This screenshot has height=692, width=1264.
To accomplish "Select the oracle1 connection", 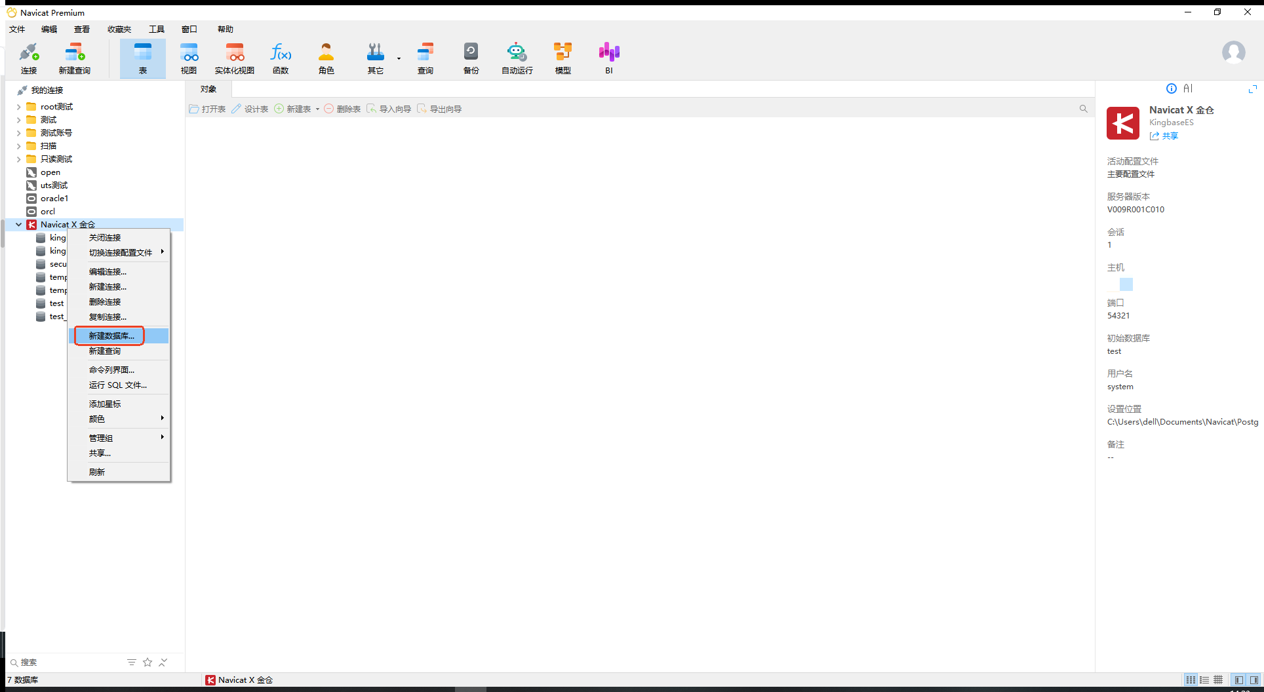I will (x=54, y=199).
